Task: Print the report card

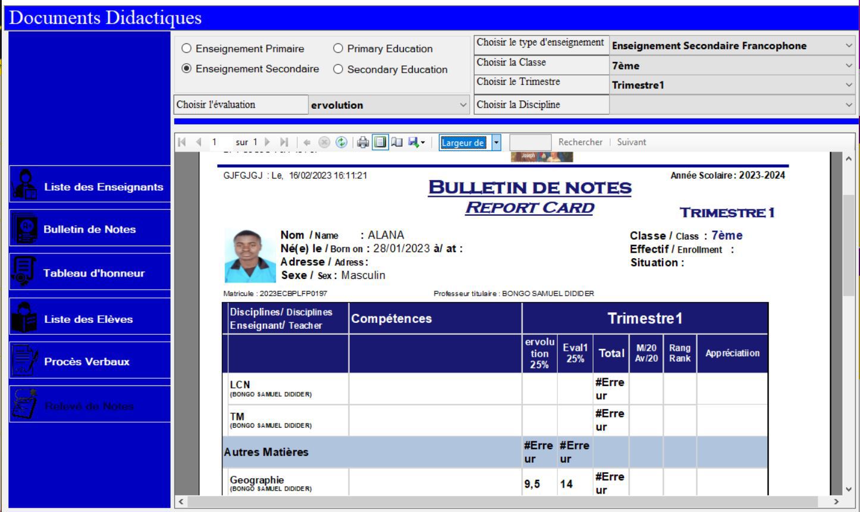Action: [363, 142]
